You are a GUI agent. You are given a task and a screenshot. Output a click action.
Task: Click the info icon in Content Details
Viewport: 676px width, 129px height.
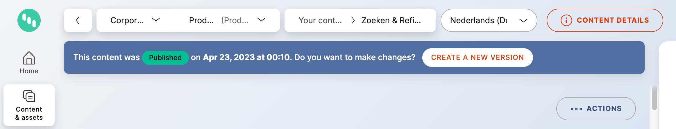pyautogui.click(x=566, y=20)
